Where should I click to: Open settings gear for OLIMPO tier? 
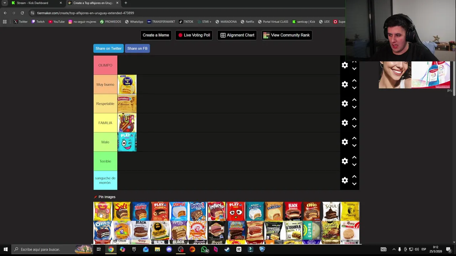click(345, 65)
